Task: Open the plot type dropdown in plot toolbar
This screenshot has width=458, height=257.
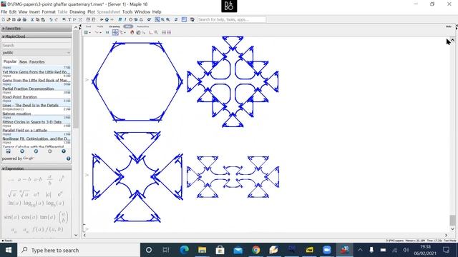Action: [x=87, y=32]
